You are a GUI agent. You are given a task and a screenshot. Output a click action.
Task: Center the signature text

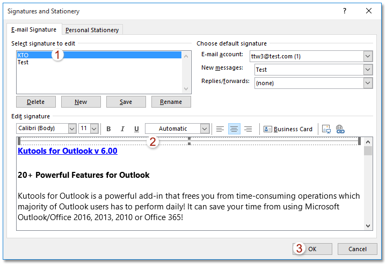(x=234, y=129)
